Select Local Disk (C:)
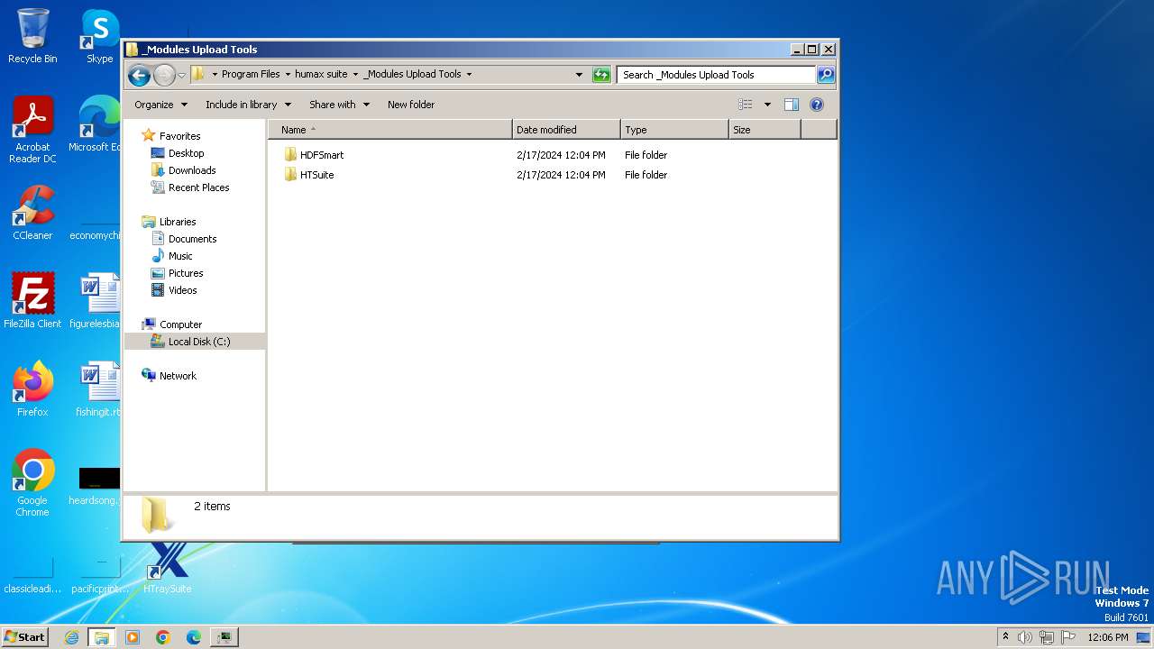Screen dimensions: 1154x649 click(x=198, y=342)
